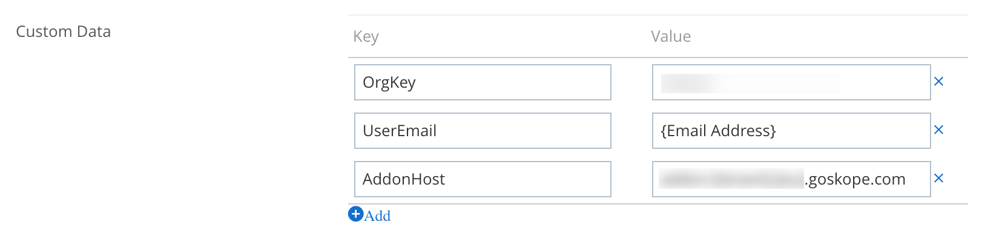Viewport: 1005px width, 236px height.
Task: Click the {Email Address} value field
Action: coord(791,131)
